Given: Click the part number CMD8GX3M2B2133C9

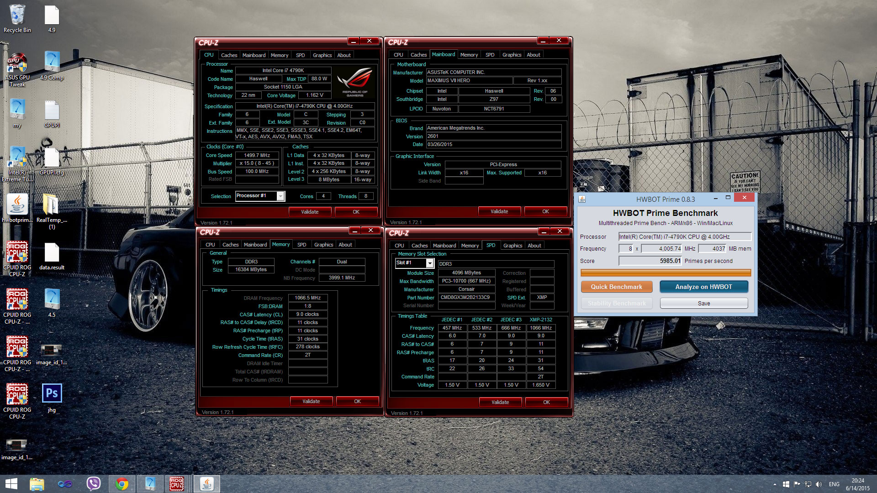Looking at the screenshot, I should pos(467,297).
